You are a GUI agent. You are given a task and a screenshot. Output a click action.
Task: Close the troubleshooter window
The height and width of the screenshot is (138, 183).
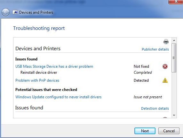coord(176,2)
